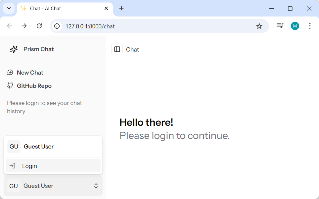The height and width of the screenshot is (199, 319).
Task: Click the Guest User account button at bottom
Action: pos(53,186)
